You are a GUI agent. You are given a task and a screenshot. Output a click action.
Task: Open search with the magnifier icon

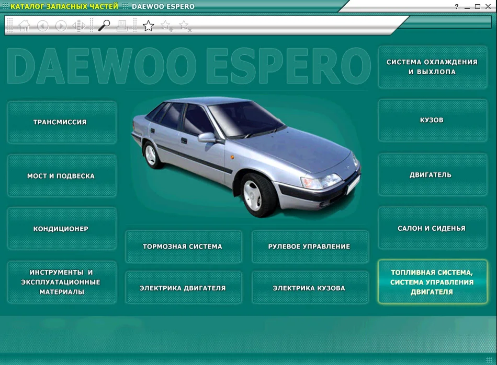104,26
